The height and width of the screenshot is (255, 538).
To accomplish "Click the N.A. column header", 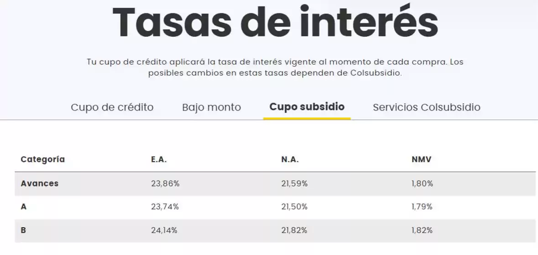I will [x=290, y=159].
